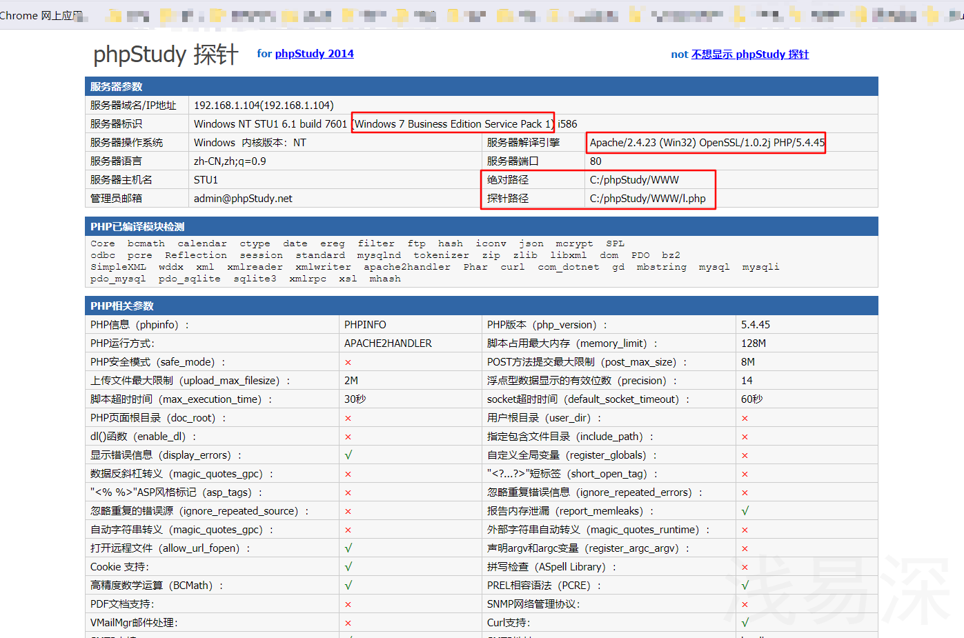
Task: Select the PHP已编译模块检测 section header
Action: point(137,227)
